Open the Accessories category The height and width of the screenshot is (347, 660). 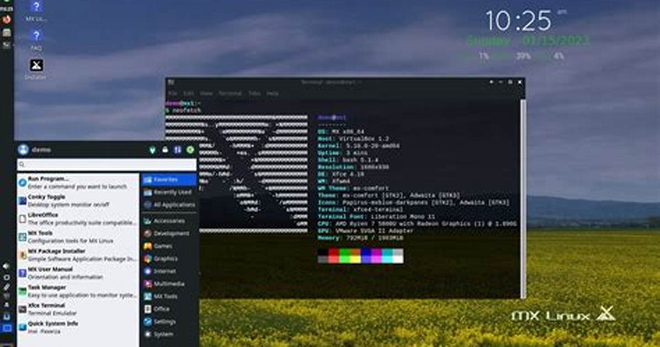(169, 221)
